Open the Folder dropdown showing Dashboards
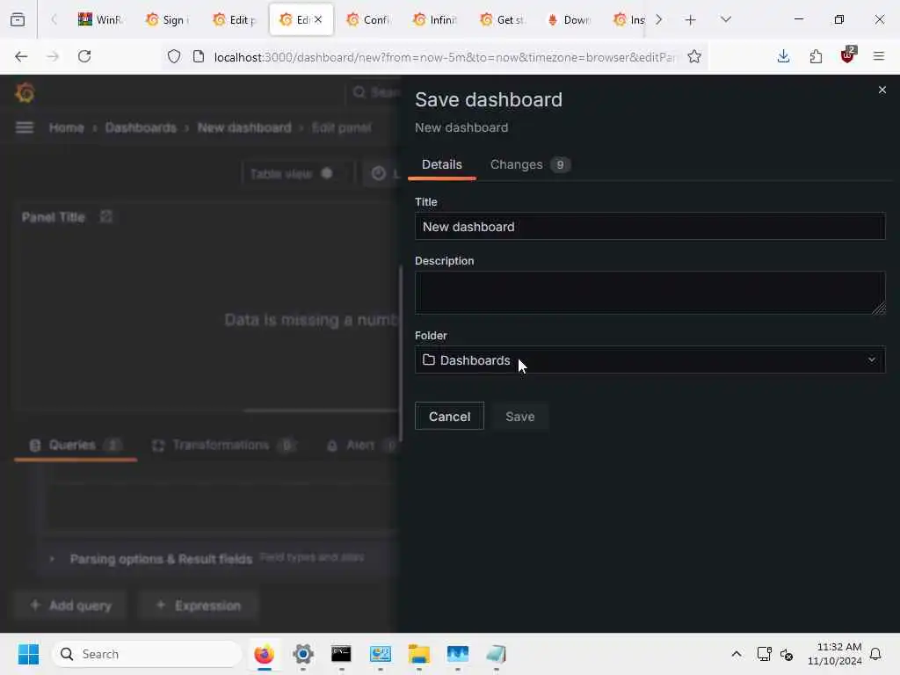The height and width of the screenshot is (675, 900). (650, 359)
